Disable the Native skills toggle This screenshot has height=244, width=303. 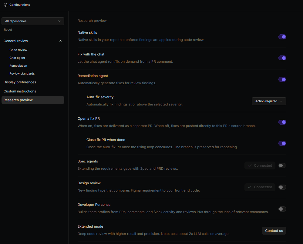282,37
